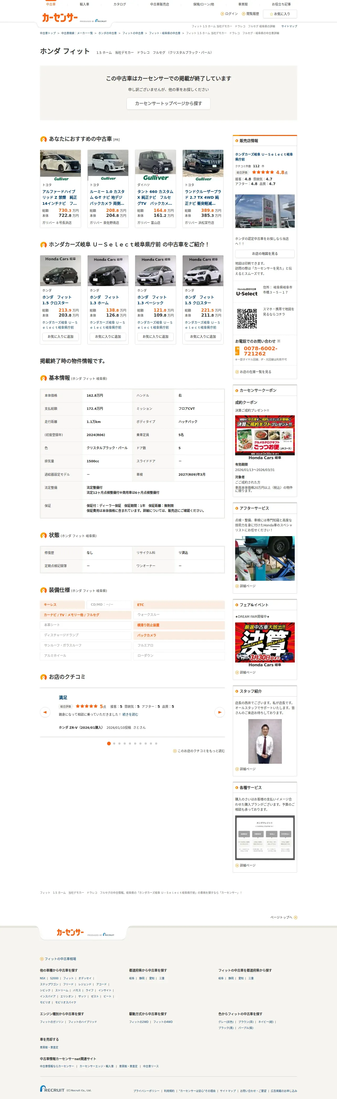Click the カーセンサー logo in header
This screenshot has height=1099, width=337.
[60, 18]
